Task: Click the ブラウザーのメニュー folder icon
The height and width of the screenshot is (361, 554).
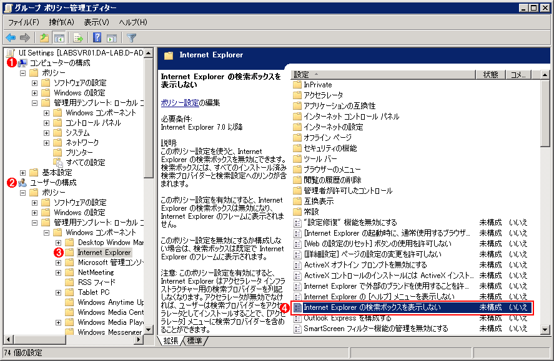Action: [x=297, y=169]
